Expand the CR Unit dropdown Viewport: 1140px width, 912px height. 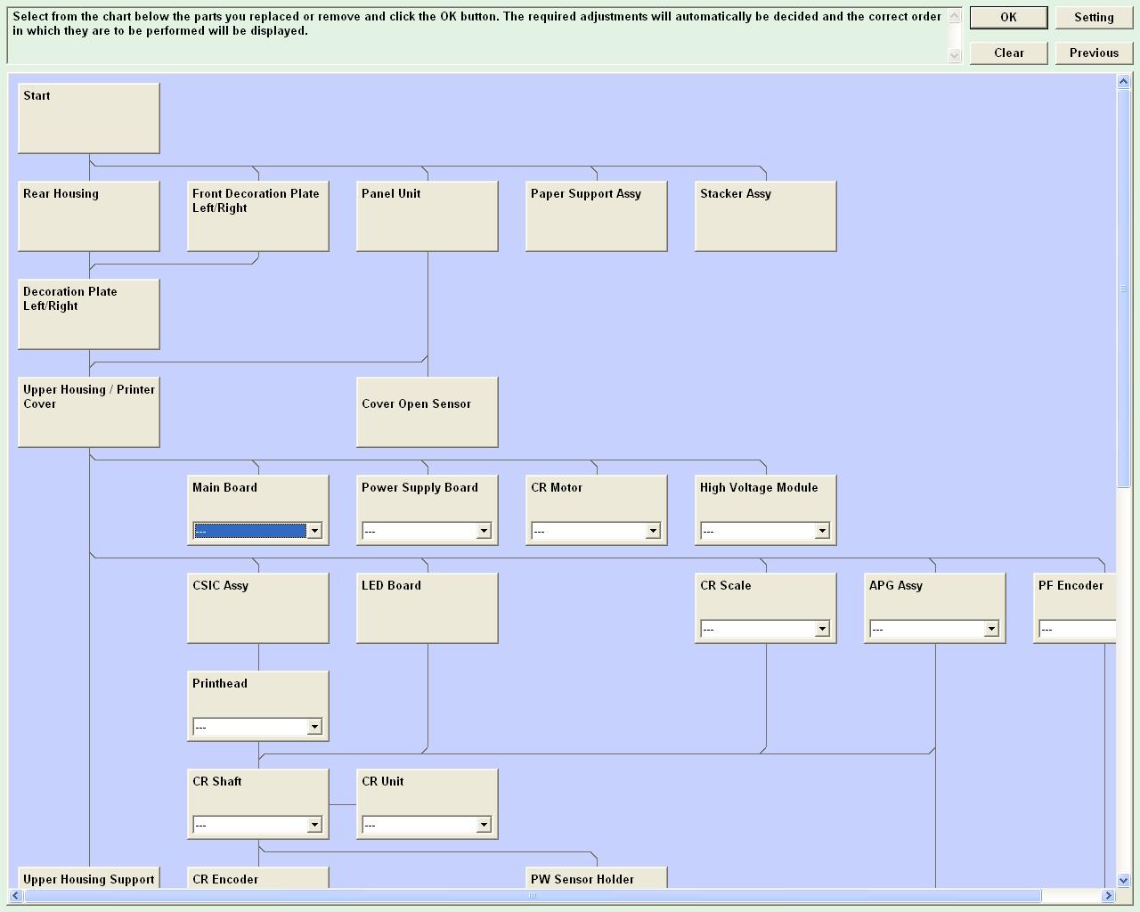coord(483,825)
